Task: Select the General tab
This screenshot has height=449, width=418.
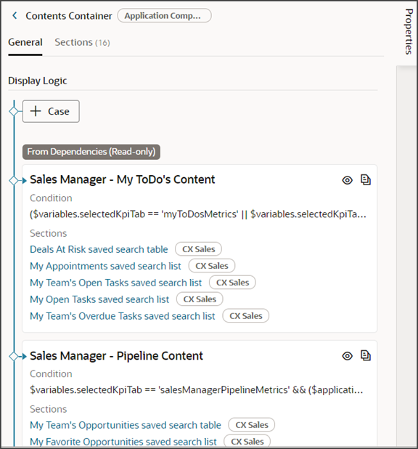Action: 25,42
